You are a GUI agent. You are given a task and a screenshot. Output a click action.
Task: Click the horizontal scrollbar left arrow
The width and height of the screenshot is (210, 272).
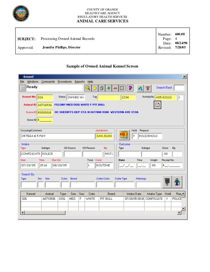[22, 212]
